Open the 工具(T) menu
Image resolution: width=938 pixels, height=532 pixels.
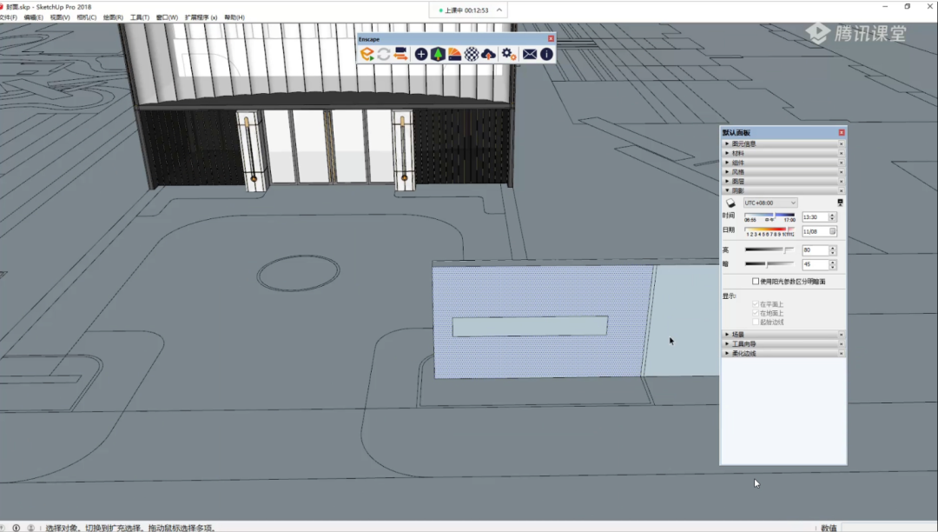pos(139,17)
